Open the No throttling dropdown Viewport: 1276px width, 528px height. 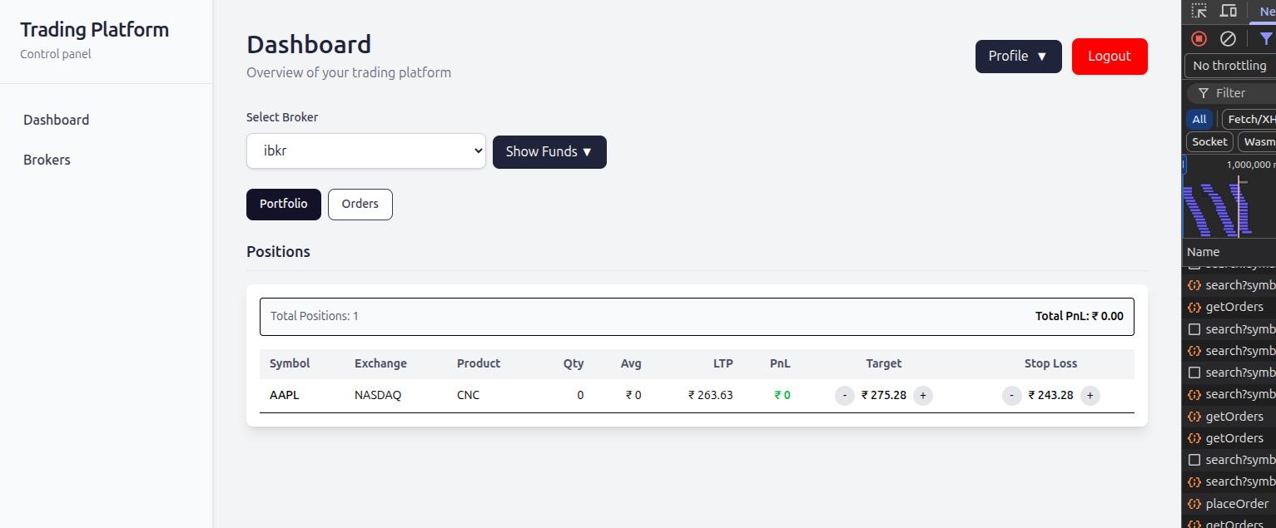tap(1229, 66)
